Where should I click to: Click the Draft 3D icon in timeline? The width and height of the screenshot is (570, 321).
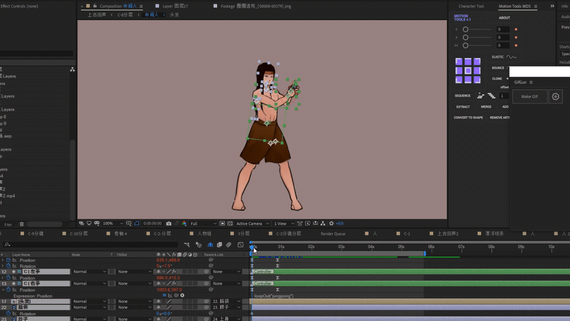pos(198,245)
